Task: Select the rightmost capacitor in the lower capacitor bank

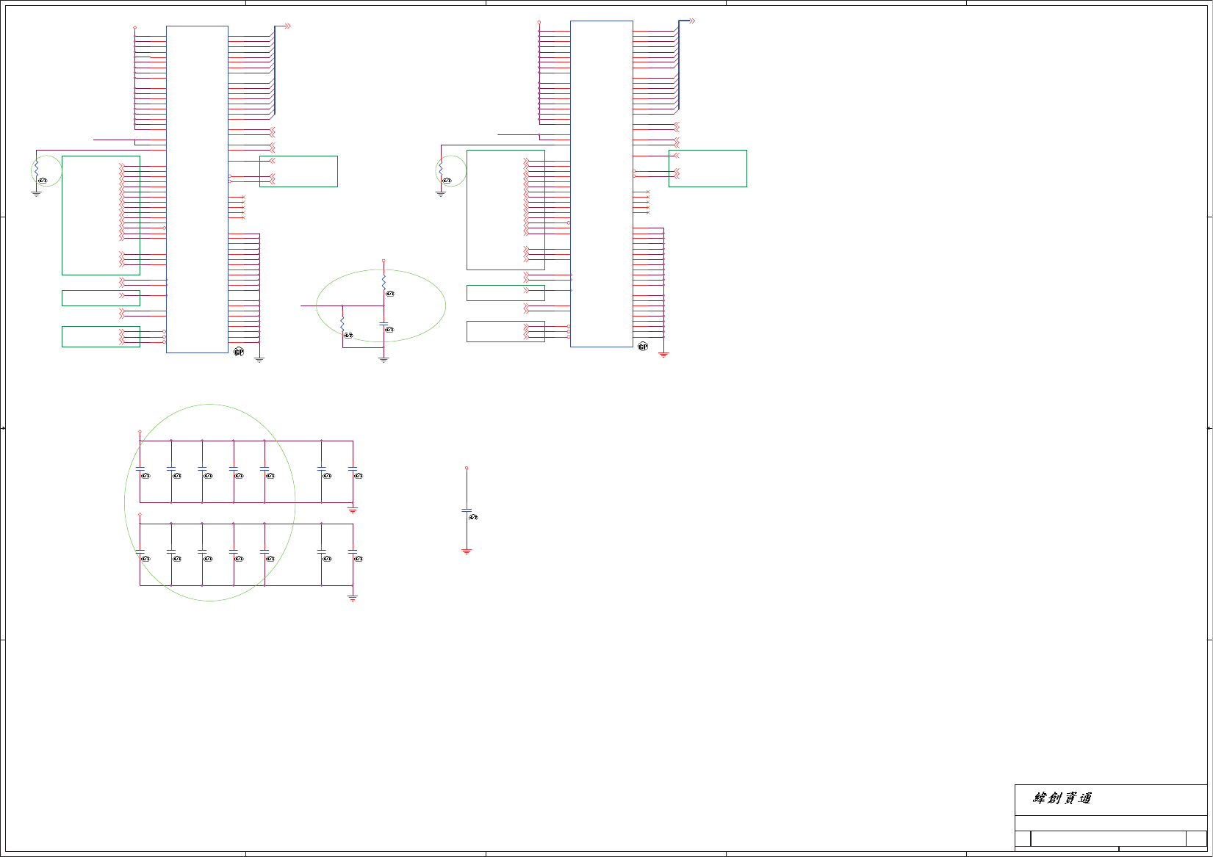Action: click(353, 552)
